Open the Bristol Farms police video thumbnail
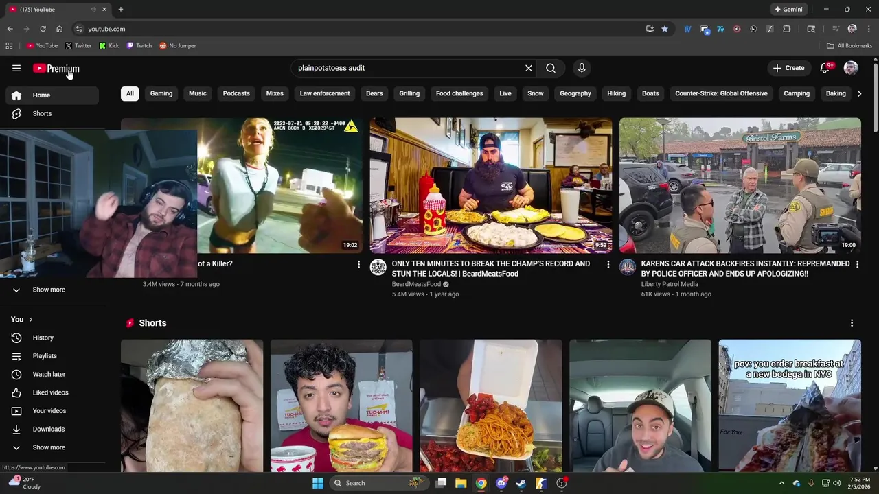Viewport: 879px width, 494px height. click(x=740, y=185)
